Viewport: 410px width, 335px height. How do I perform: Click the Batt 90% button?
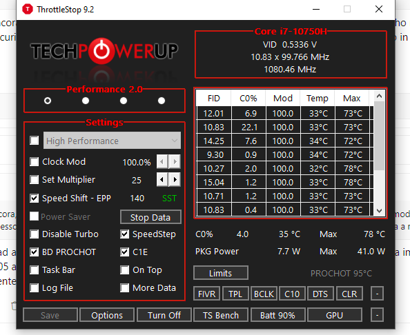(x=277, y=315)
